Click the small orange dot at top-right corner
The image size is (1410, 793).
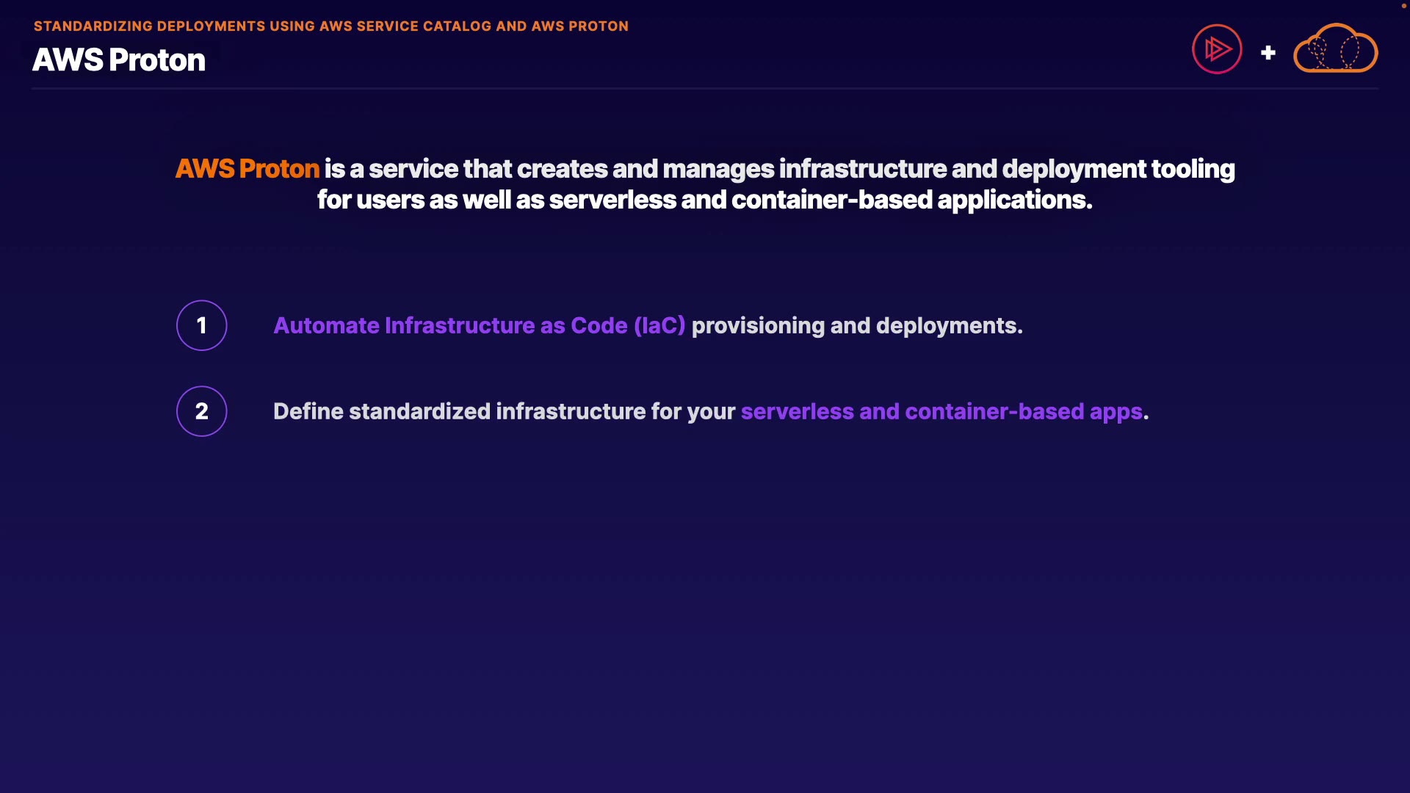click(1403, 6)
